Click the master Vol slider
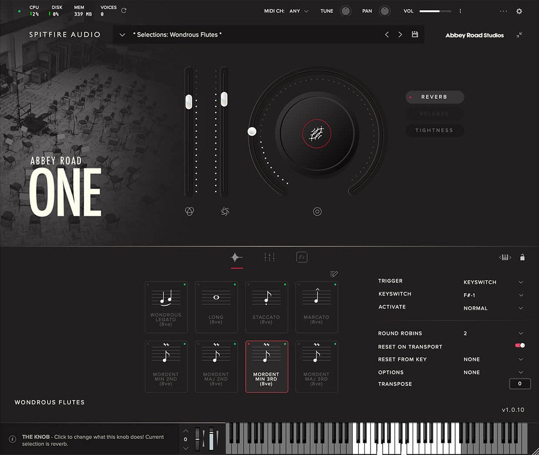This screenshot has width=539, height=455. (x=436, y=11)
